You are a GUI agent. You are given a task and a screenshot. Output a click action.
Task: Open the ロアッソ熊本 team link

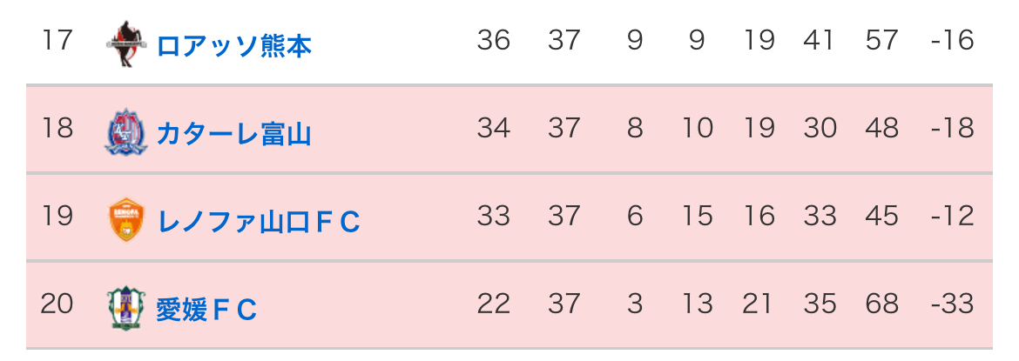(x=233, y=44)
